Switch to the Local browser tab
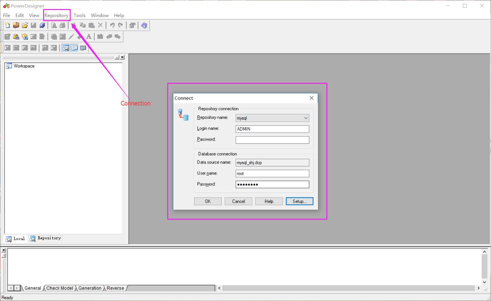Image resolution: width=491 pixels, height=301 pixels. tap(15, 239)
